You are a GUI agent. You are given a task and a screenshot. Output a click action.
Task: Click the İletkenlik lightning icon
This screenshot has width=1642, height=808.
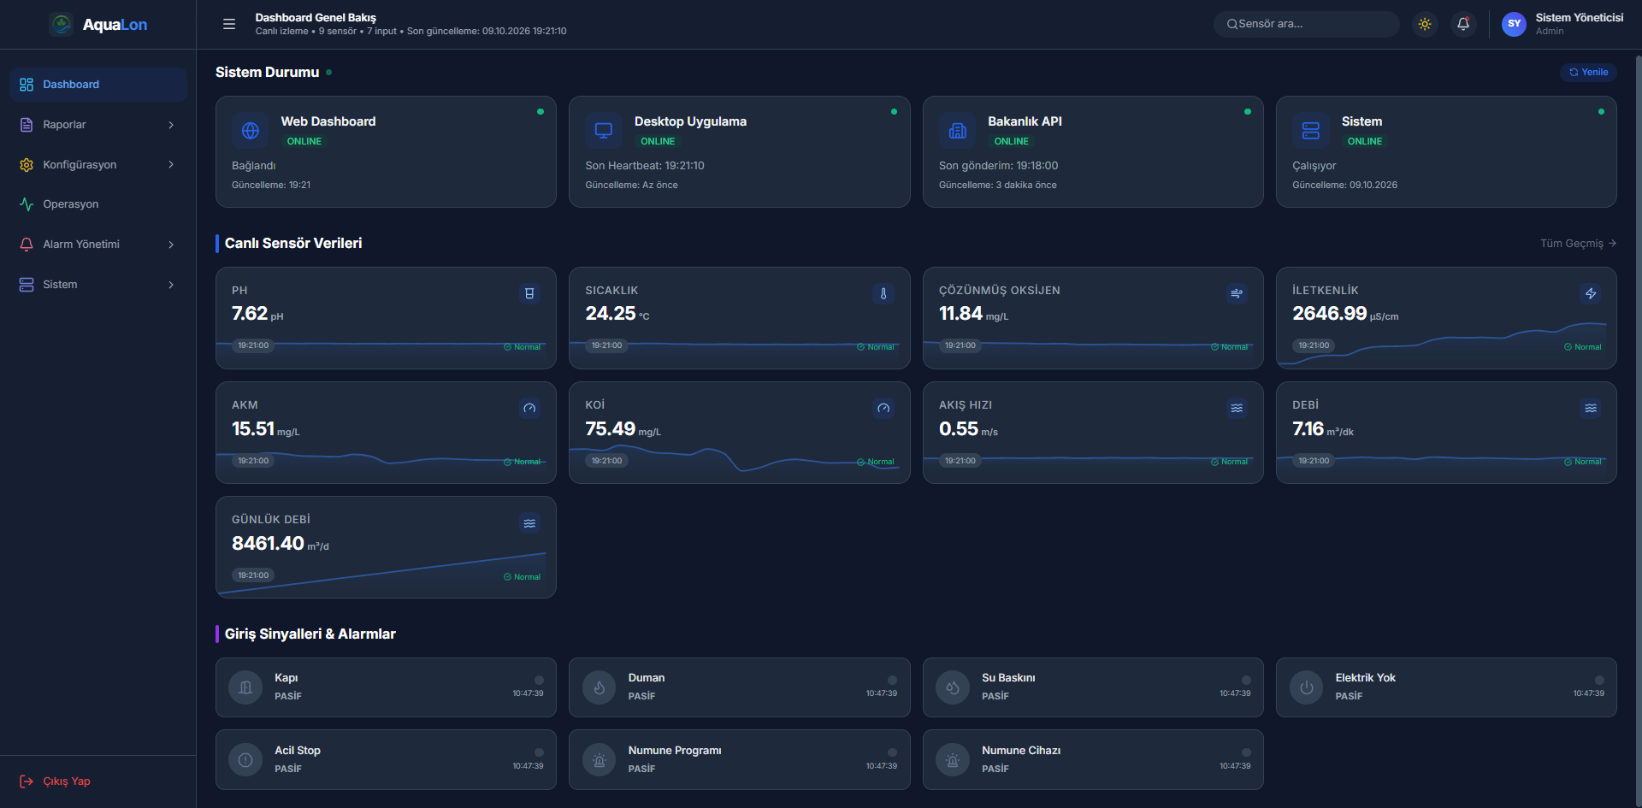[1591, 293]
